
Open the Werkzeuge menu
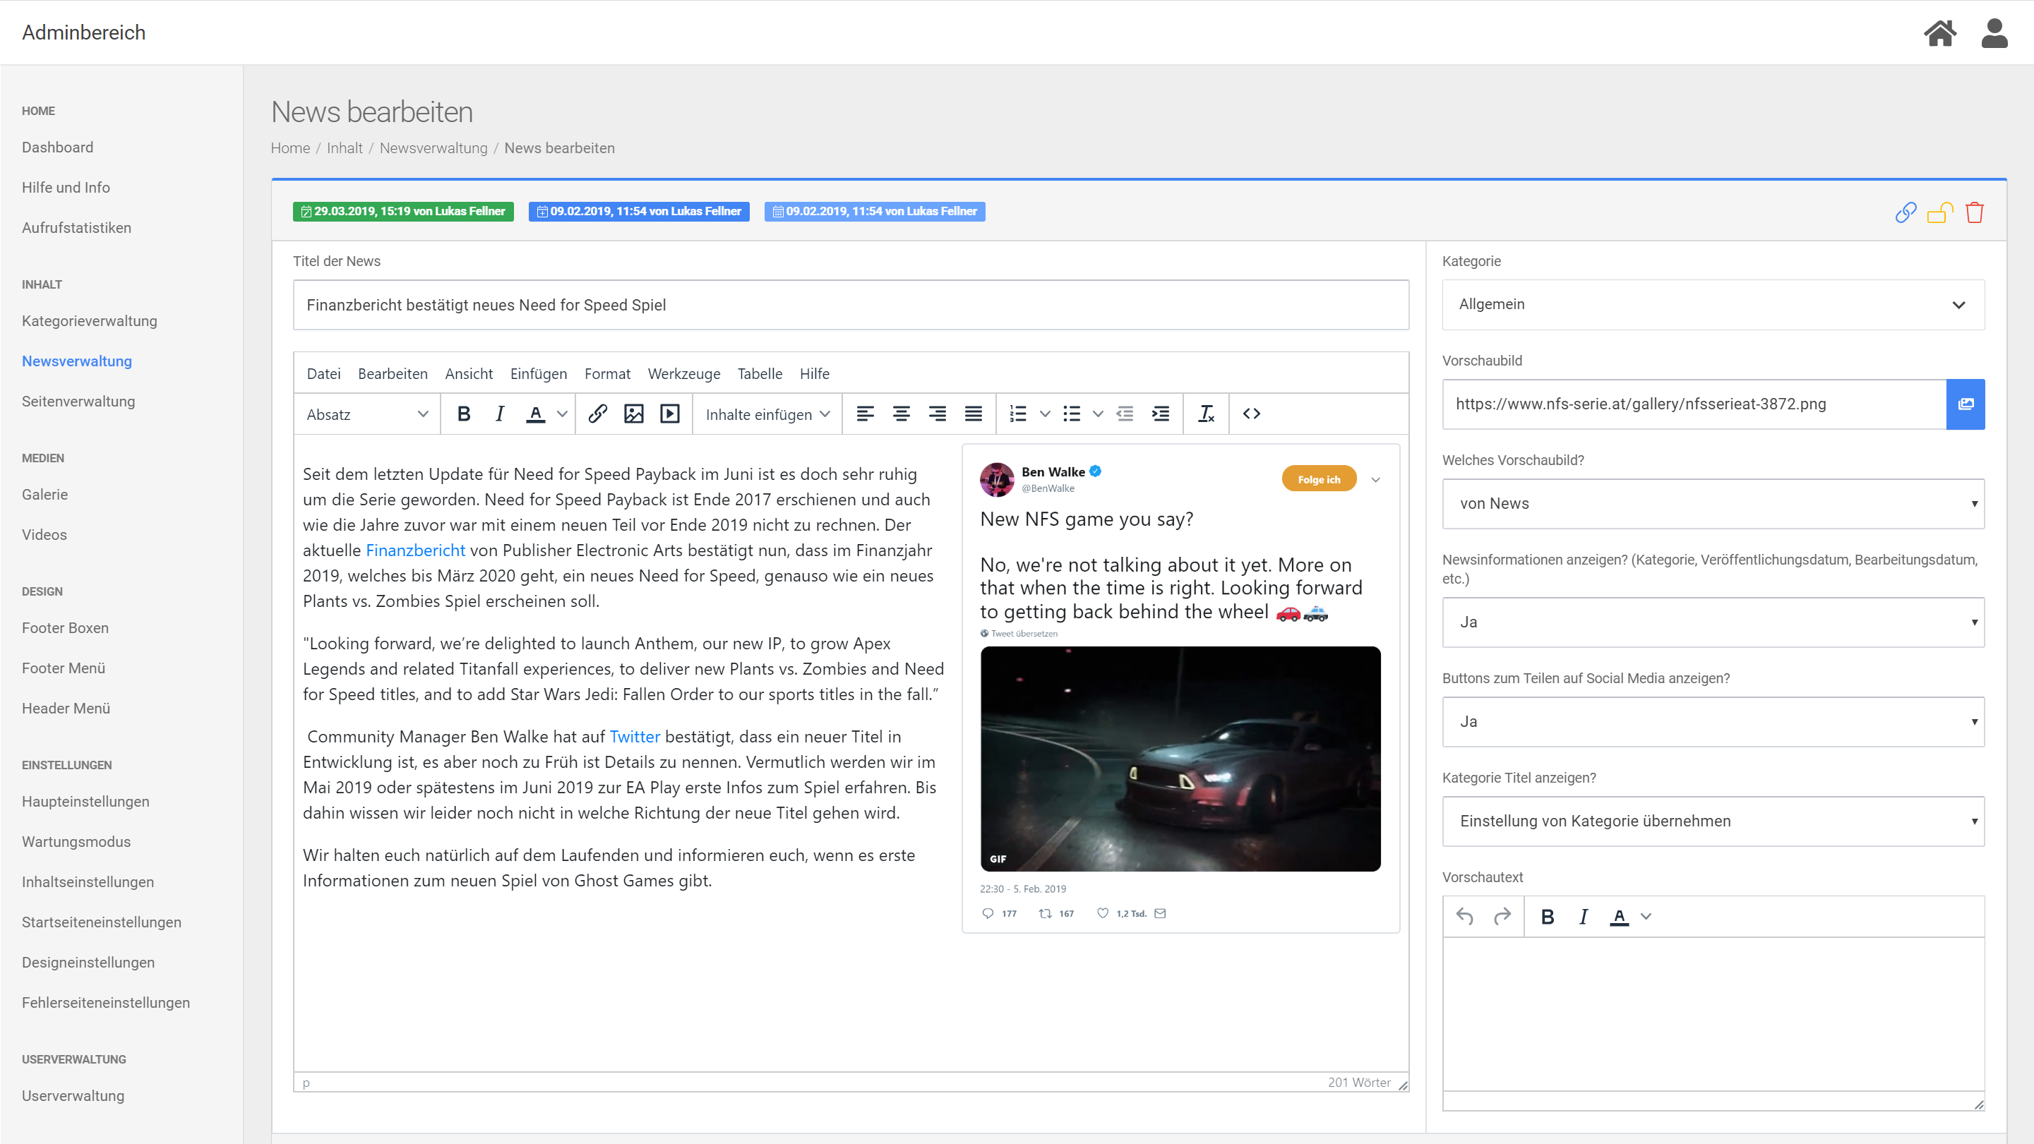684,374
